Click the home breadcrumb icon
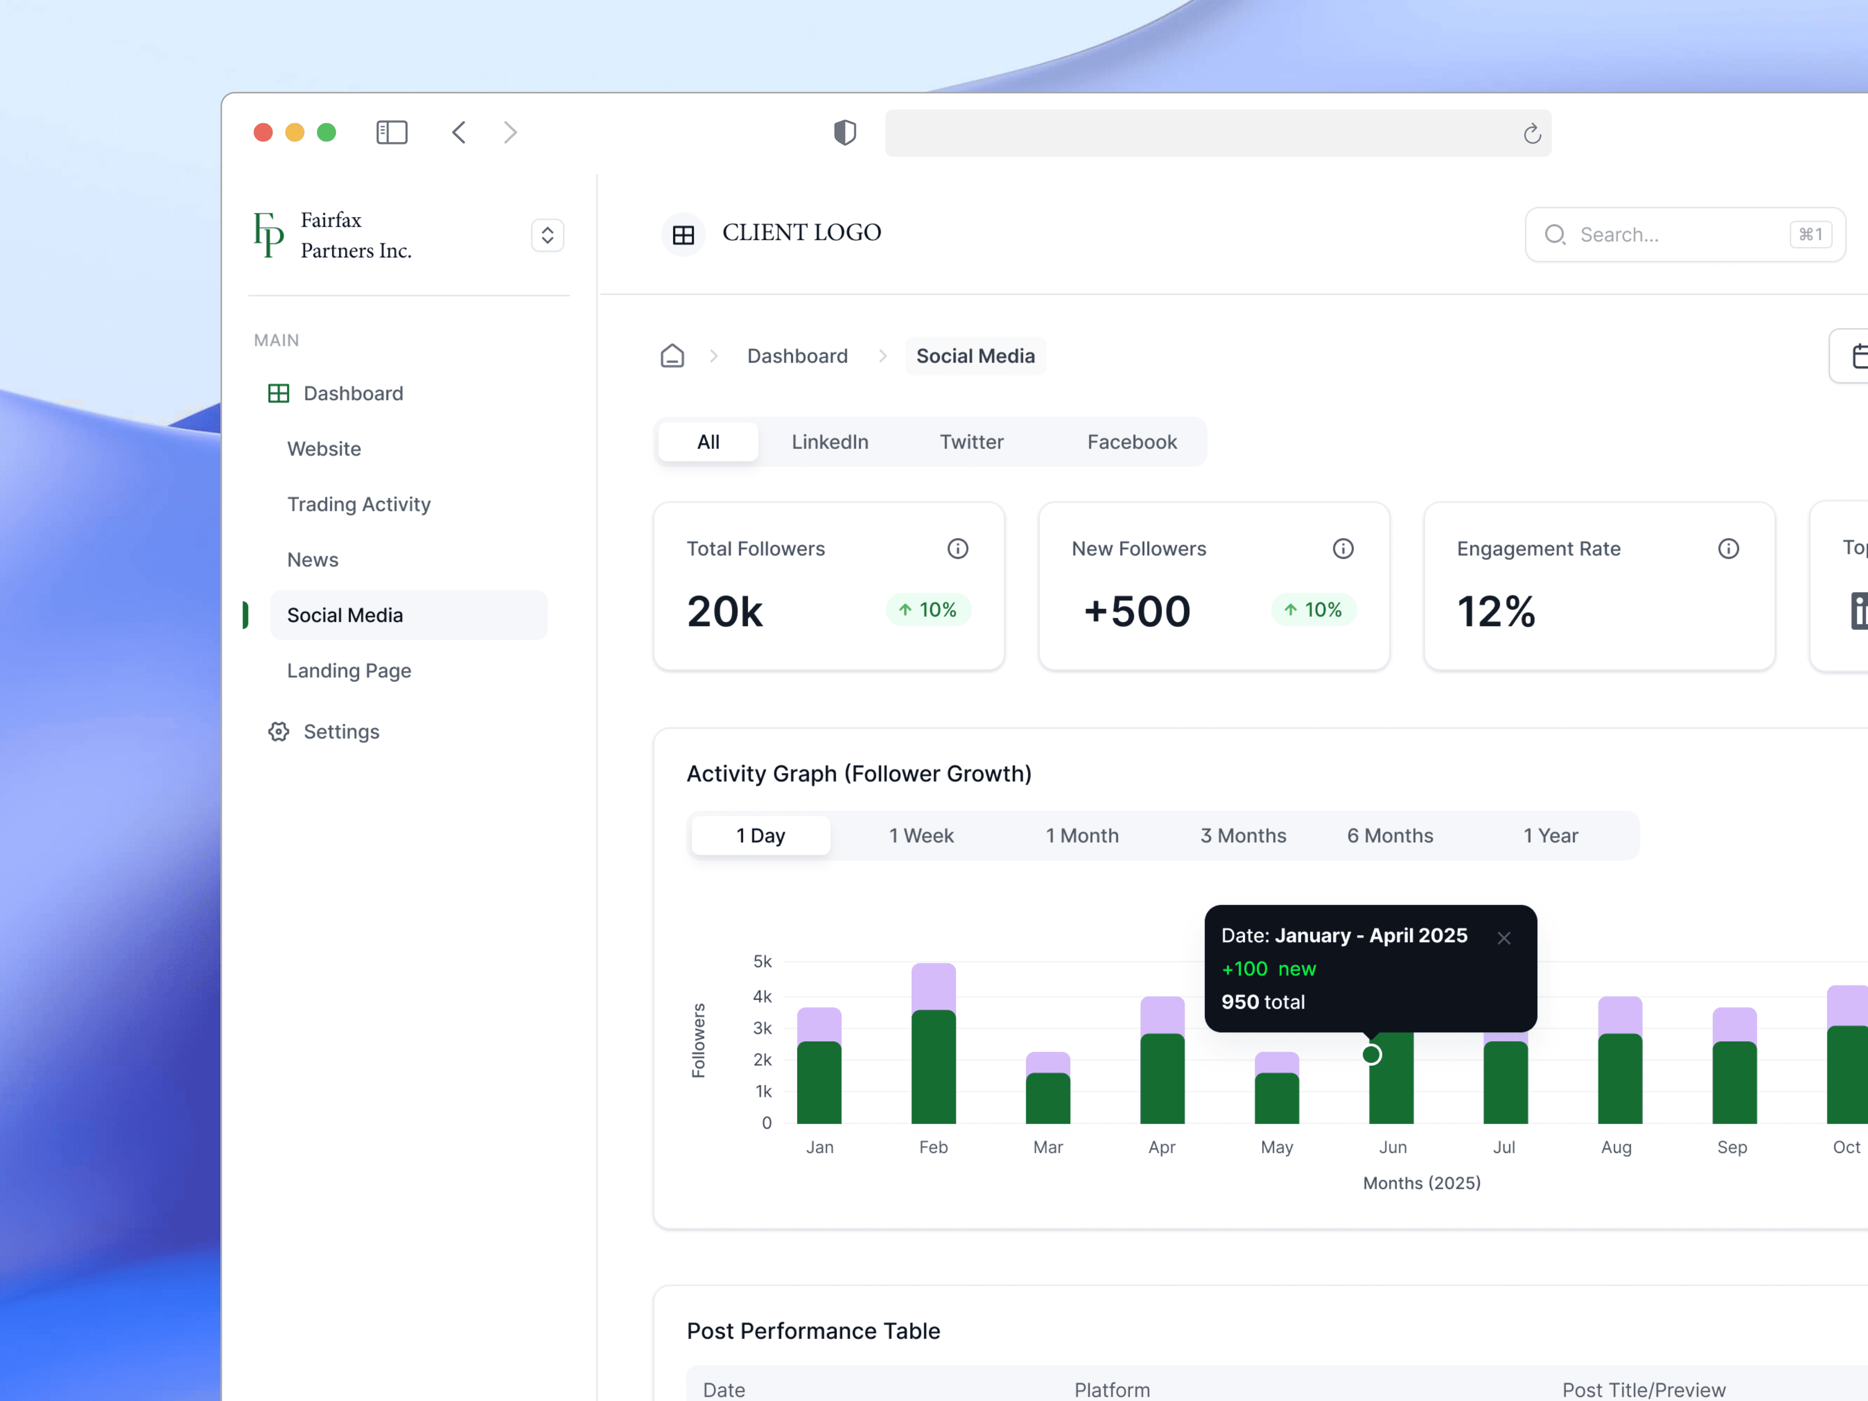1868x1401 pixels. click(x=672, y=356)
